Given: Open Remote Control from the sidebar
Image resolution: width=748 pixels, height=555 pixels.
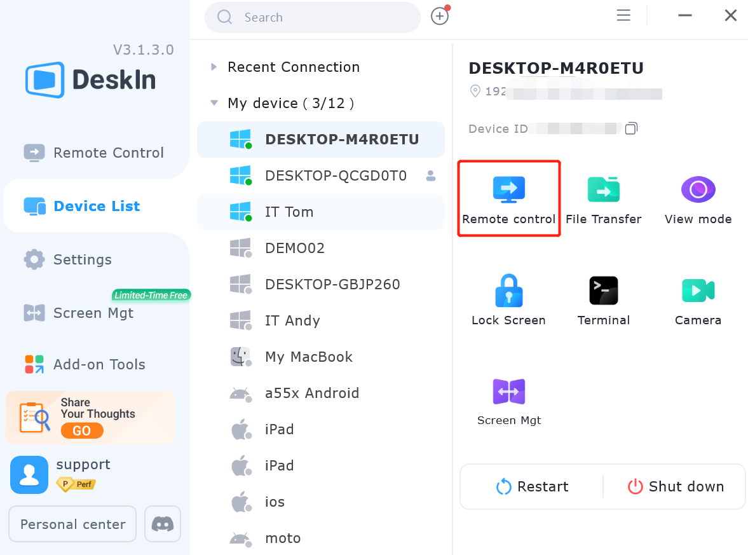Looking at the screenshot, I should 97,153.
